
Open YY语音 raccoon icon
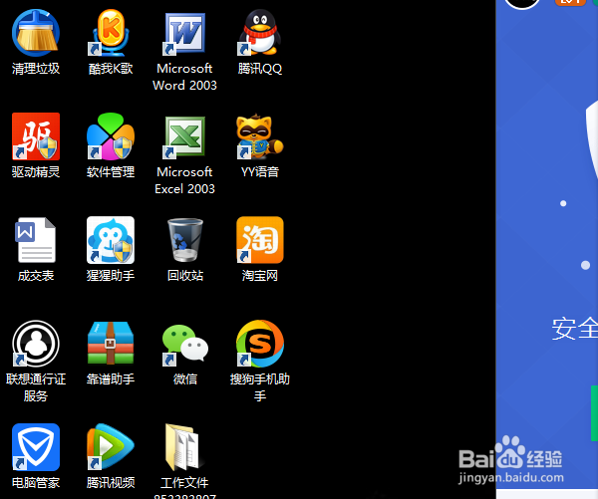pos(260,136)
